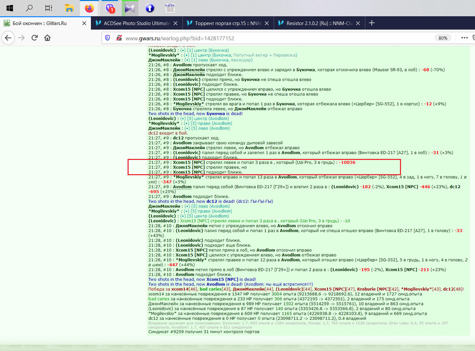
Task: Open the Viber app with notification badge
Action: pos(110,8)
